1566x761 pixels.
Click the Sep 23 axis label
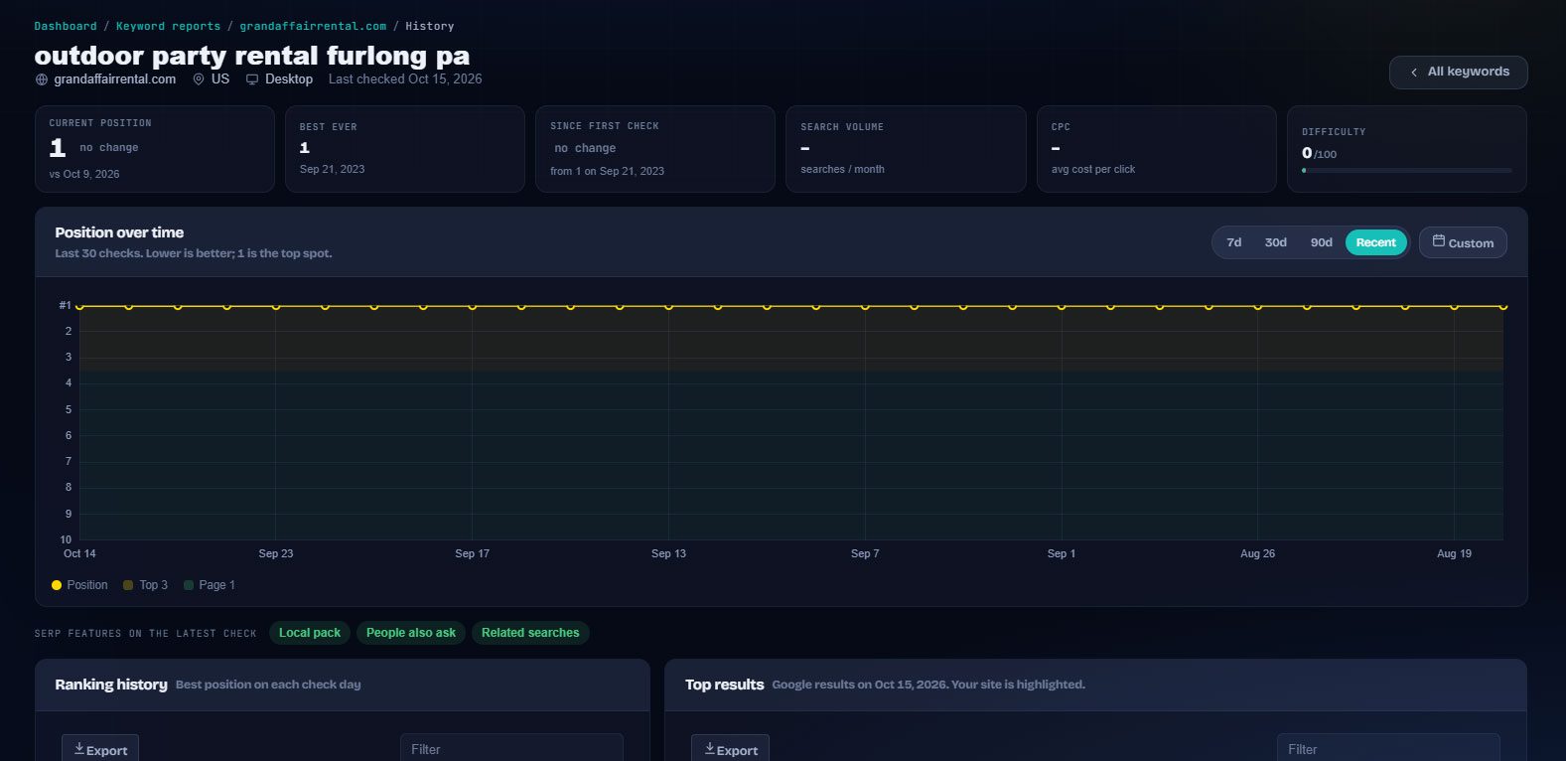[276, 553]
